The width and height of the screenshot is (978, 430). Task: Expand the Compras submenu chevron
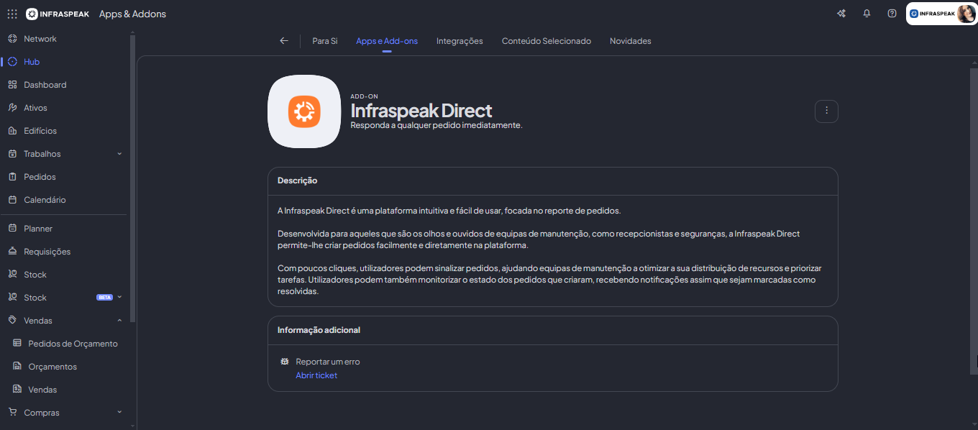click(x=119, y=413)
